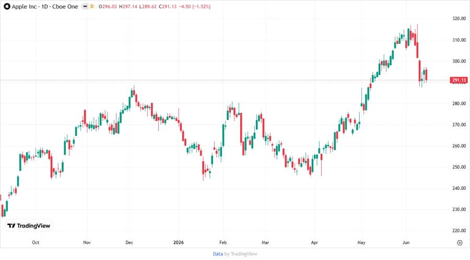The width and height of the screenshot is (470, 260).
Task: Click the 280.00 price axis label
Action: (x=459, y=103)
